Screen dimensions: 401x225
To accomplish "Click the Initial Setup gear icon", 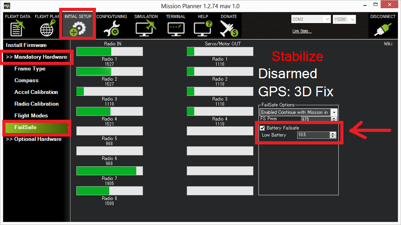I will [78, 28].
